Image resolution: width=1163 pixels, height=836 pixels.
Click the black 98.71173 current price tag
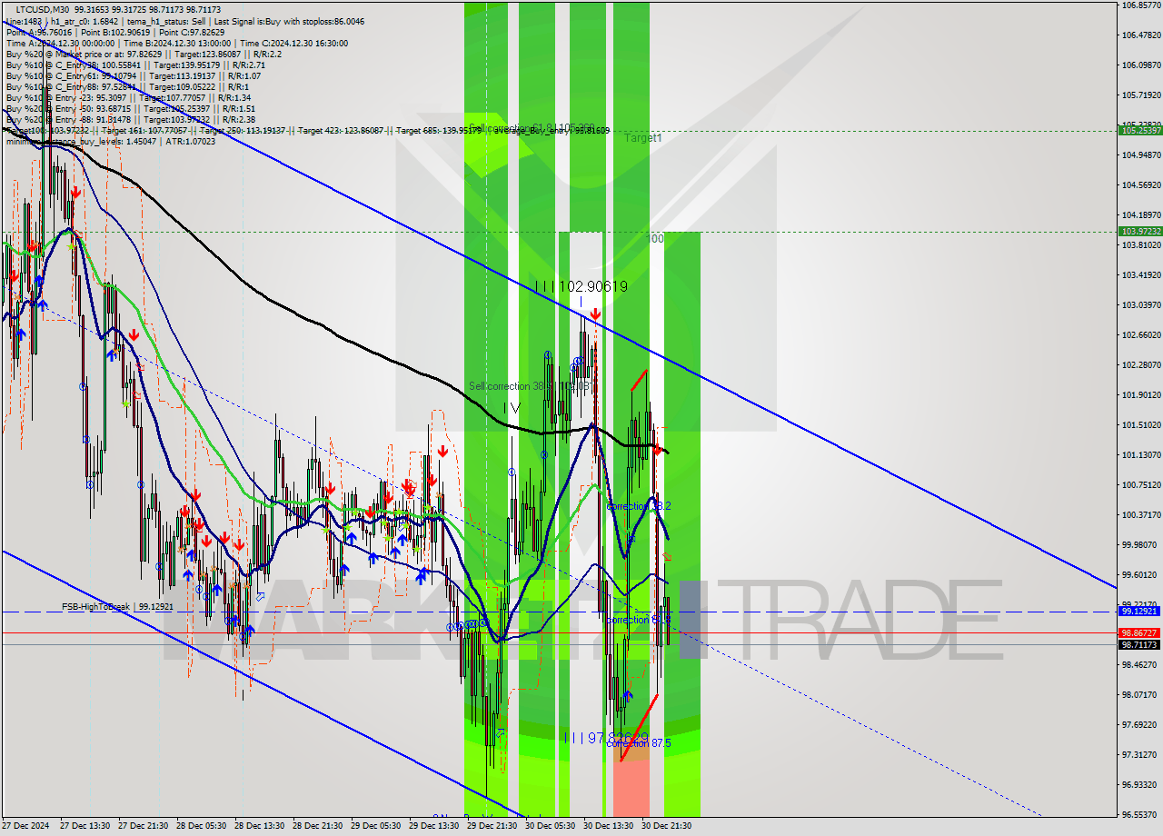1138,645
